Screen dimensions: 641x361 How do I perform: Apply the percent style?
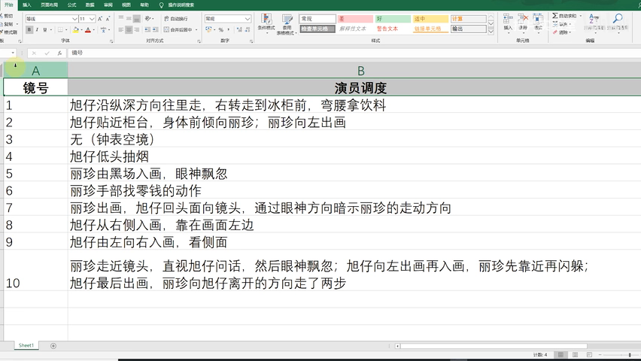click(x=220, y=30)
